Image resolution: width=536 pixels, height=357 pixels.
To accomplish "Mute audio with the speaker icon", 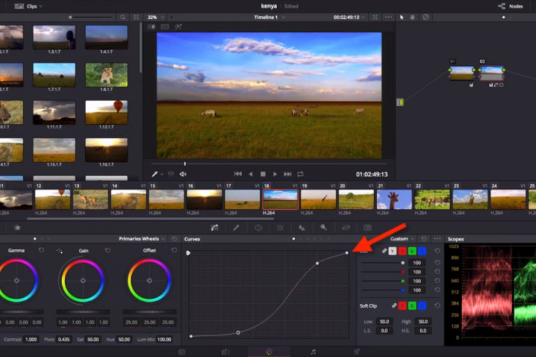I will (x=184, y=174).
